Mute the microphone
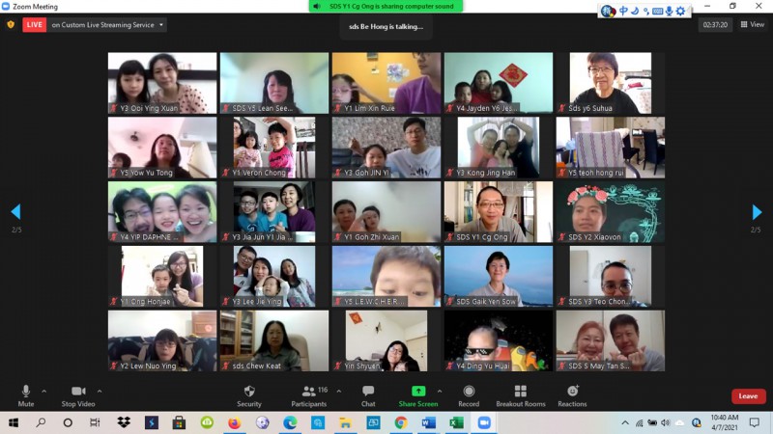 click(26, 394)
